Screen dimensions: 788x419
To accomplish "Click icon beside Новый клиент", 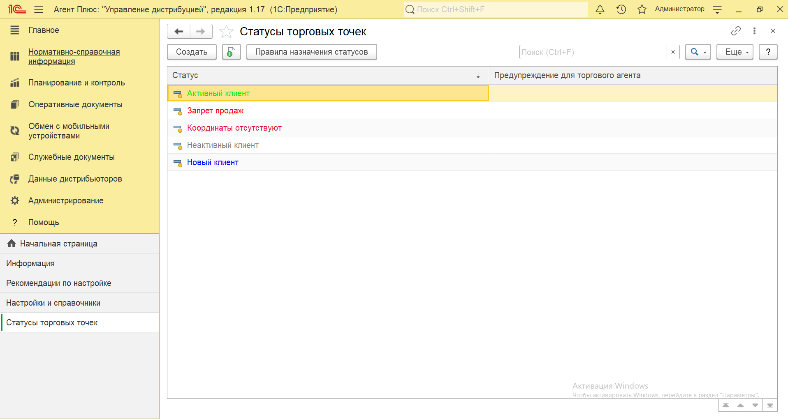I will coord(178,163).
